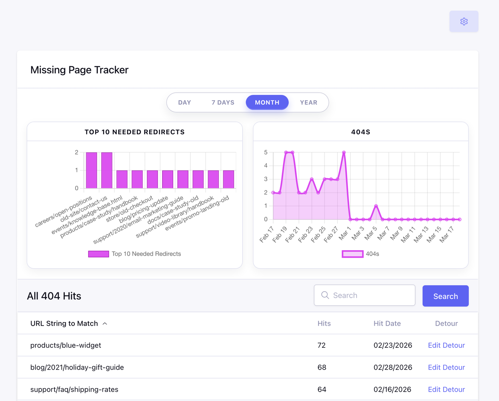Toggle the 404s legend swatch
Image resolution: width=499 pixels, height=401 pixels.
353,254
